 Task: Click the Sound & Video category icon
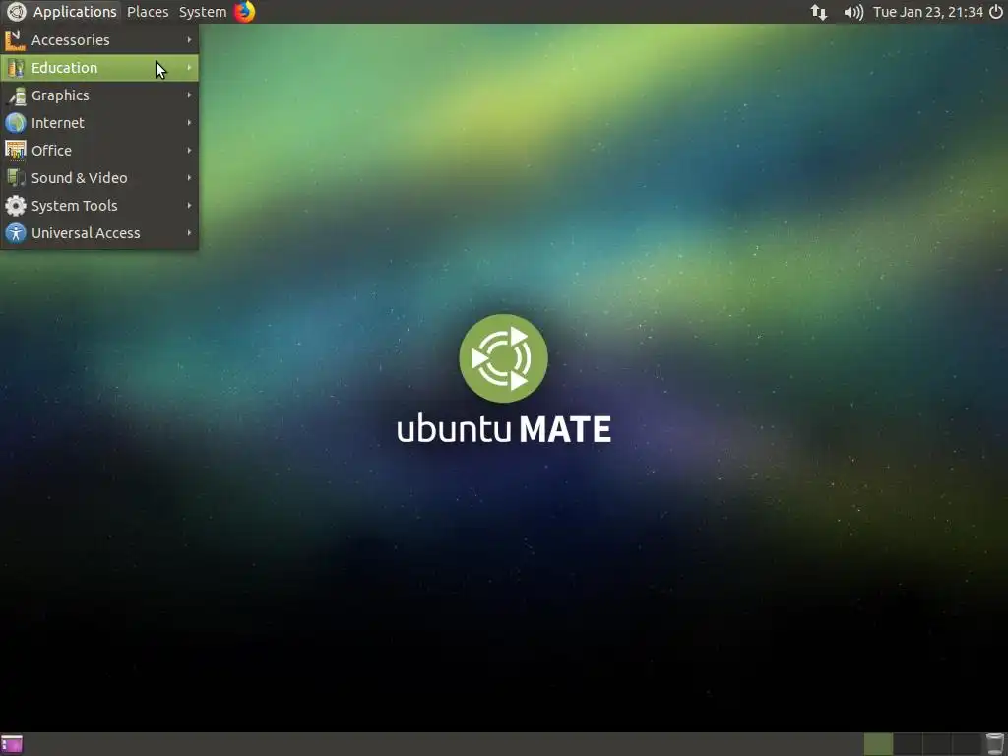(x=16, y=178)
